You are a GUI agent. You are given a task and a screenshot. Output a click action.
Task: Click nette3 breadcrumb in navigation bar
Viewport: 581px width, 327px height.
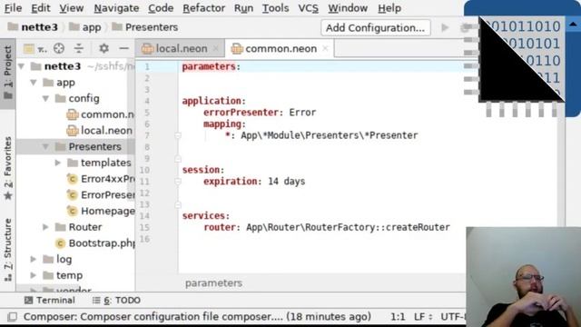coord(33,27)
